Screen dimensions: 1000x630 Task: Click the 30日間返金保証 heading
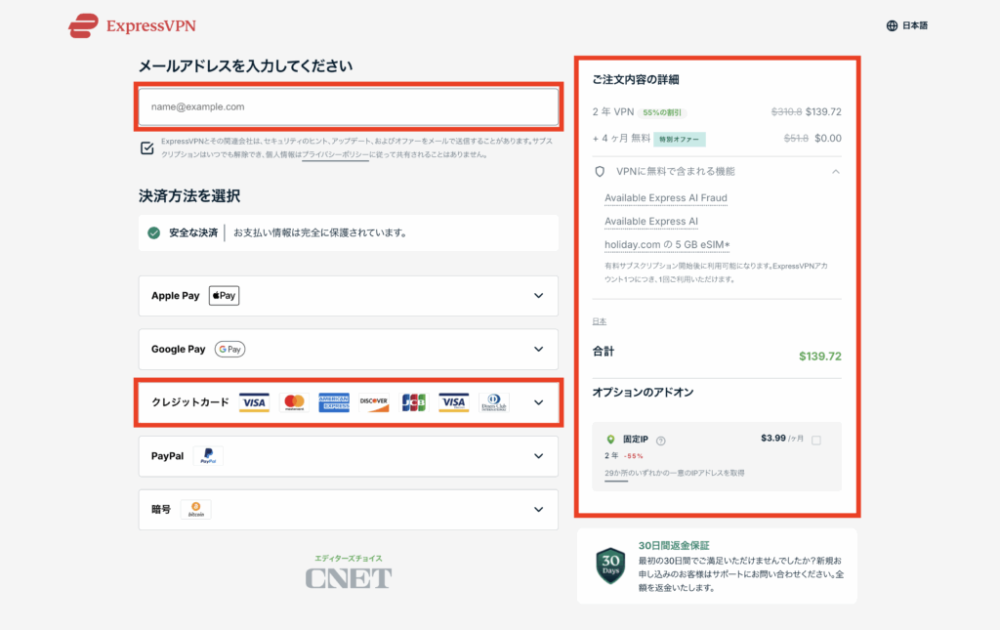[674, 545]
